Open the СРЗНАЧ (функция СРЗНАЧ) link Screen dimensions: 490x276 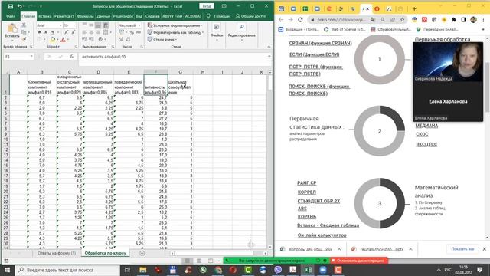(x=320, y=43)
